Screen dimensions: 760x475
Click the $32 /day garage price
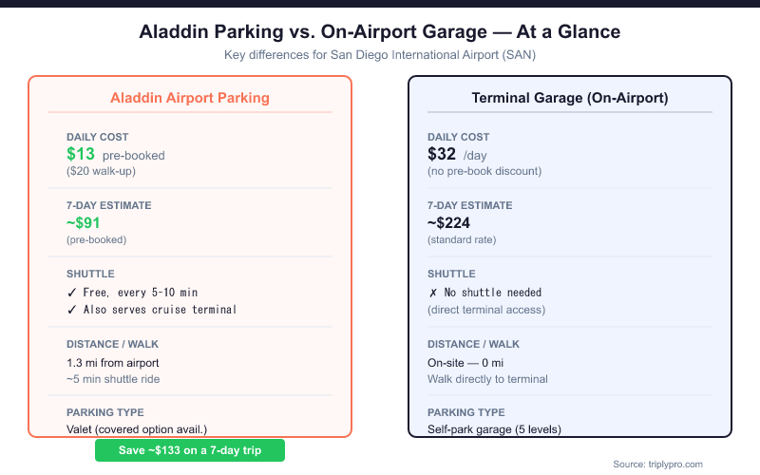[442, 154]
